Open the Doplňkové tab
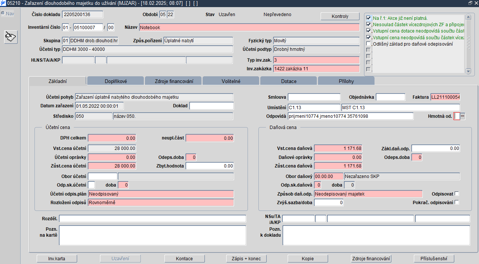Viewport: 479px width, 264px height. pyautogui.click(x=115, y=81)
